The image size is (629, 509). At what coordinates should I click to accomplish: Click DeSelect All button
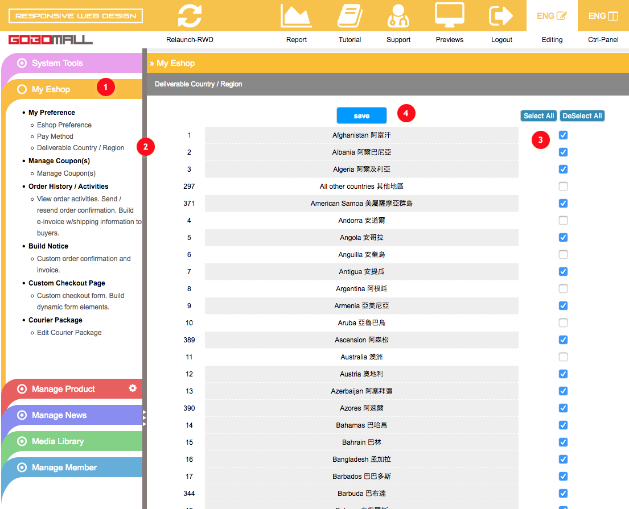pyautogui.click(x=582, y=115)
